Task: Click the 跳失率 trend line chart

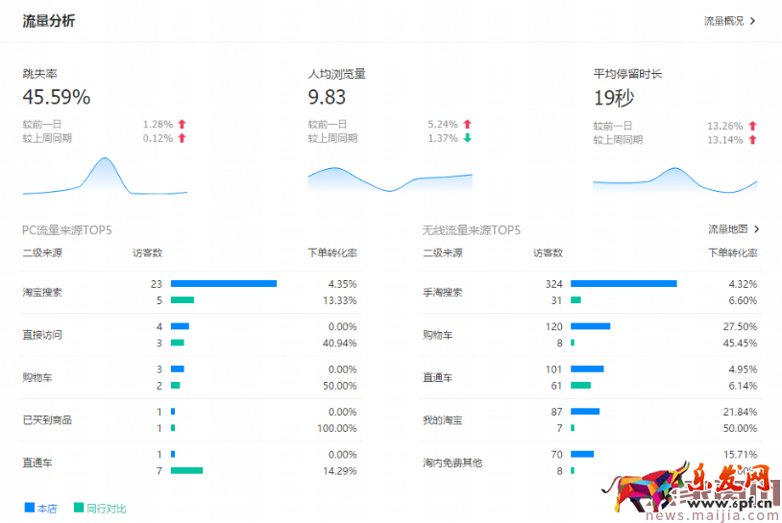Action: [x=105, y=176]
